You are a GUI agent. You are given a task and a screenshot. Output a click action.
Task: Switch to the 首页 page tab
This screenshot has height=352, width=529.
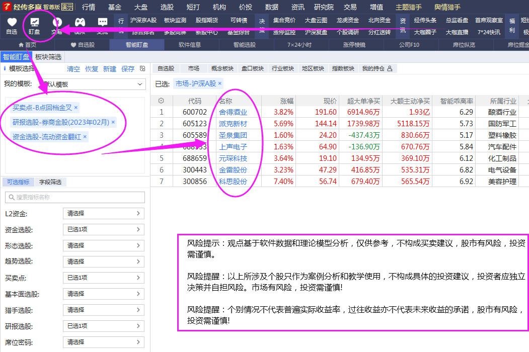point(27,45)
